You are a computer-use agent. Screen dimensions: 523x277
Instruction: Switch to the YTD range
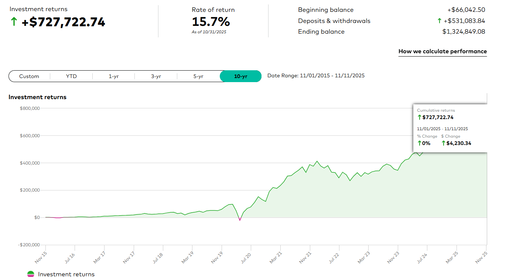point(71,76)
